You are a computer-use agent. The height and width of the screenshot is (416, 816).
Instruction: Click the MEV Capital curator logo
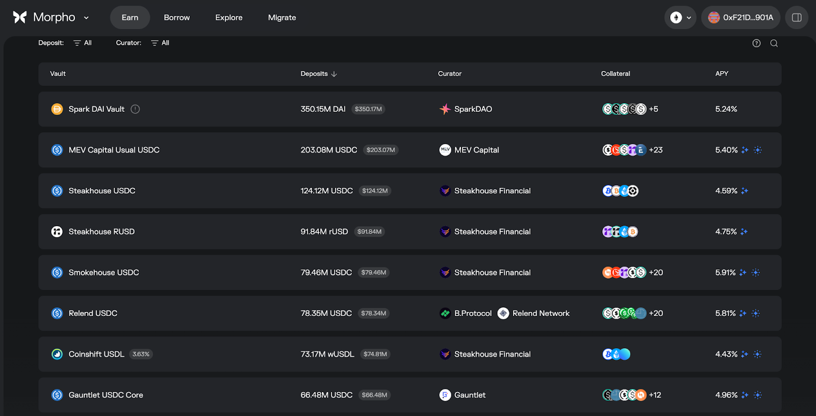[x=445, y=150]
